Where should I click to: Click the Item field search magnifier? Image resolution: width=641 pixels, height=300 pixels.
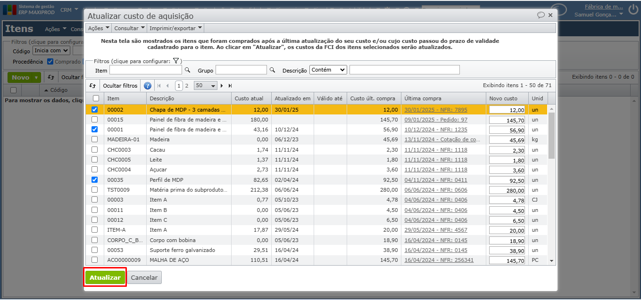coord(187,70)
